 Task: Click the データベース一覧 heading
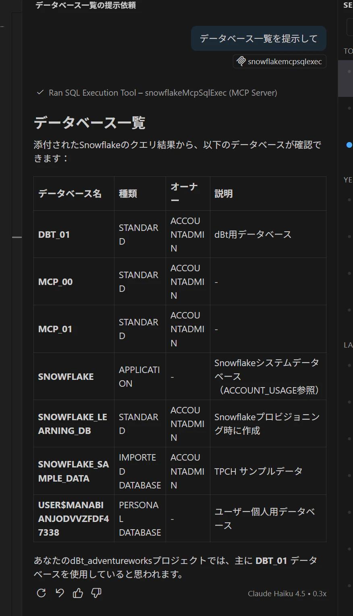tap(89, 122)
